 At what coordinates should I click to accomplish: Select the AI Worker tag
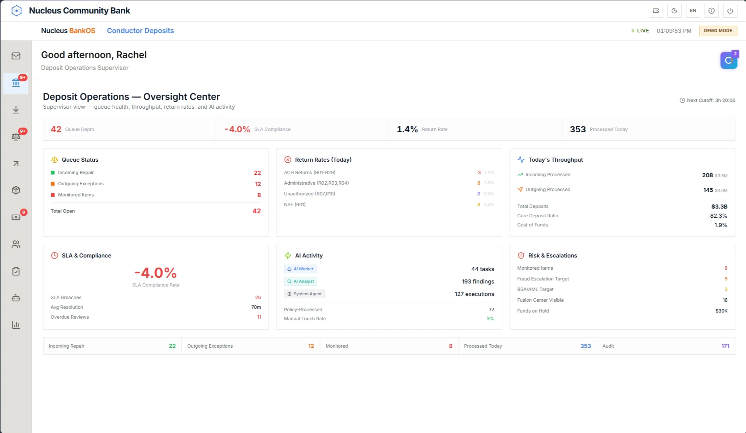[x=300, y=269]
